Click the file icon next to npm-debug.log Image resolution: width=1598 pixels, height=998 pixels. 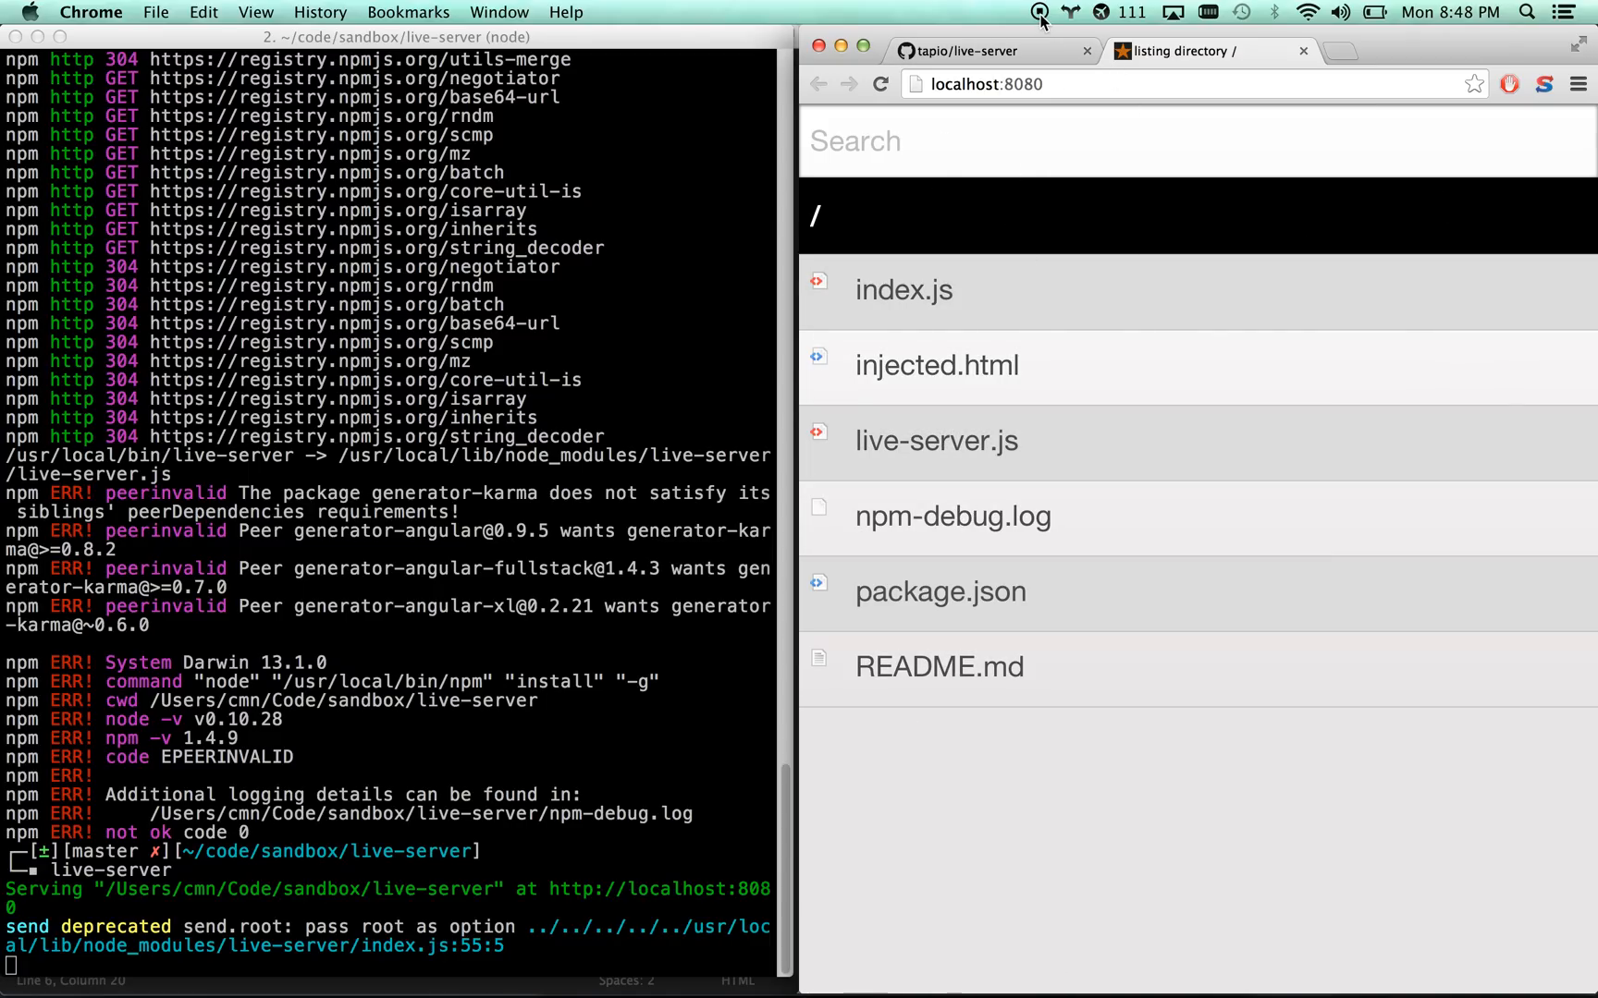click(818, 507)
